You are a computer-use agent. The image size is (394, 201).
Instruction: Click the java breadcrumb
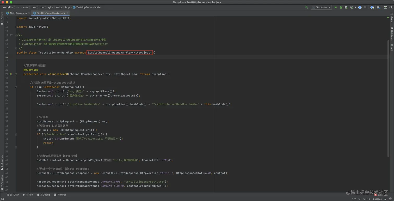pos(34,7)
